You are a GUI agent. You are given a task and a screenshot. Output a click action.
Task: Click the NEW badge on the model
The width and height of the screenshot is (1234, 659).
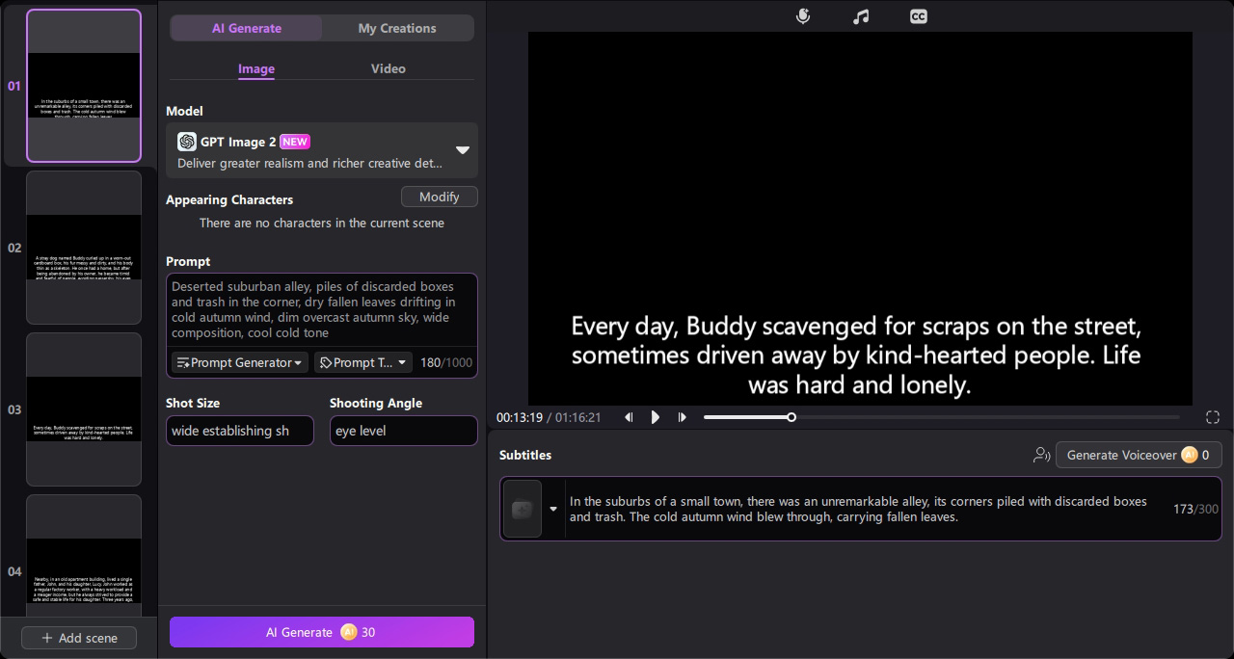295,142
